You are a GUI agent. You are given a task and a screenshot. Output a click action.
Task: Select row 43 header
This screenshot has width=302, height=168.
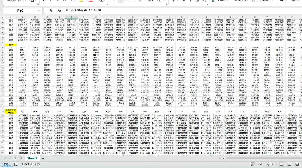point(3,20)
